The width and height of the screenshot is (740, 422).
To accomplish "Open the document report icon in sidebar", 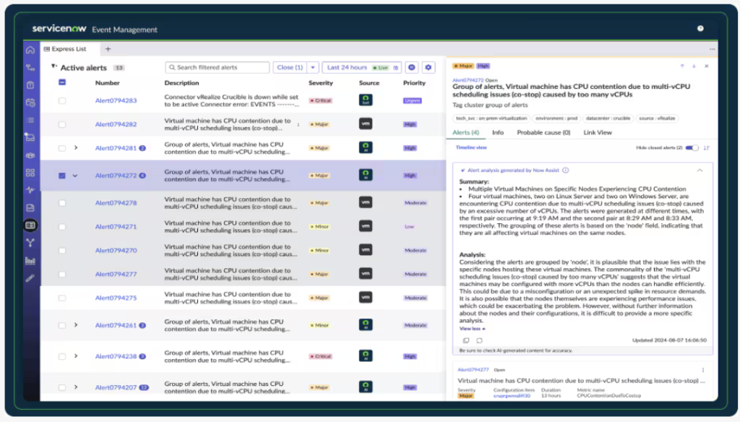I will click(30, 207).
